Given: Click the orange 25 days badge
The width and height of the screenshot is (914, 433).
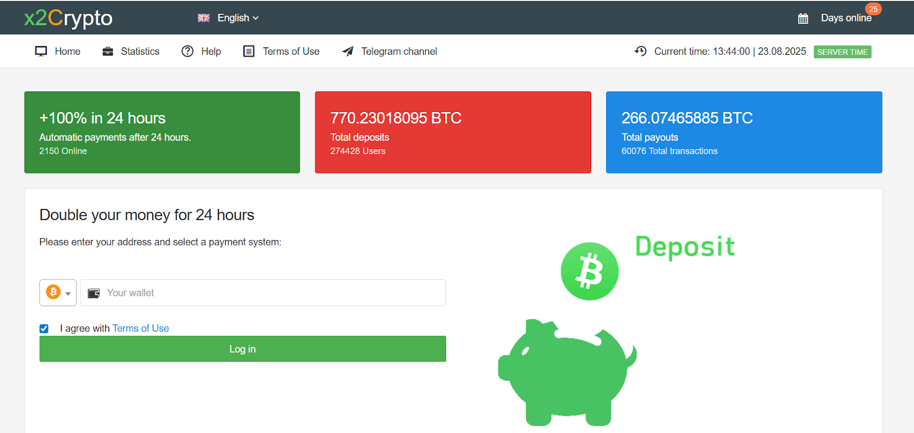Looking at the screenshot, I should [x=873, y=9].
